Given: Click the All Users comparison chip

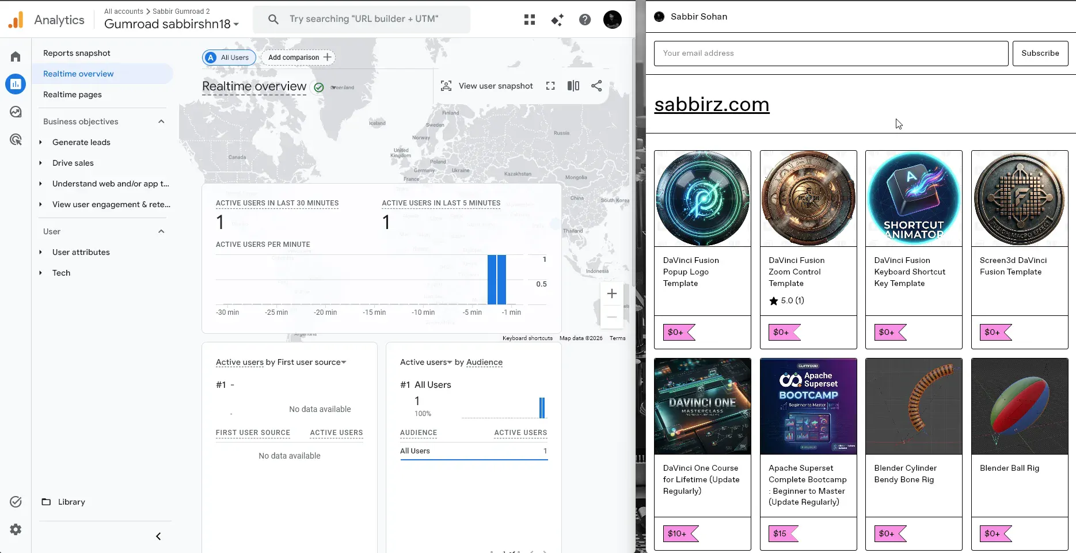Looking at the screenshot, I should coord(229,58).
